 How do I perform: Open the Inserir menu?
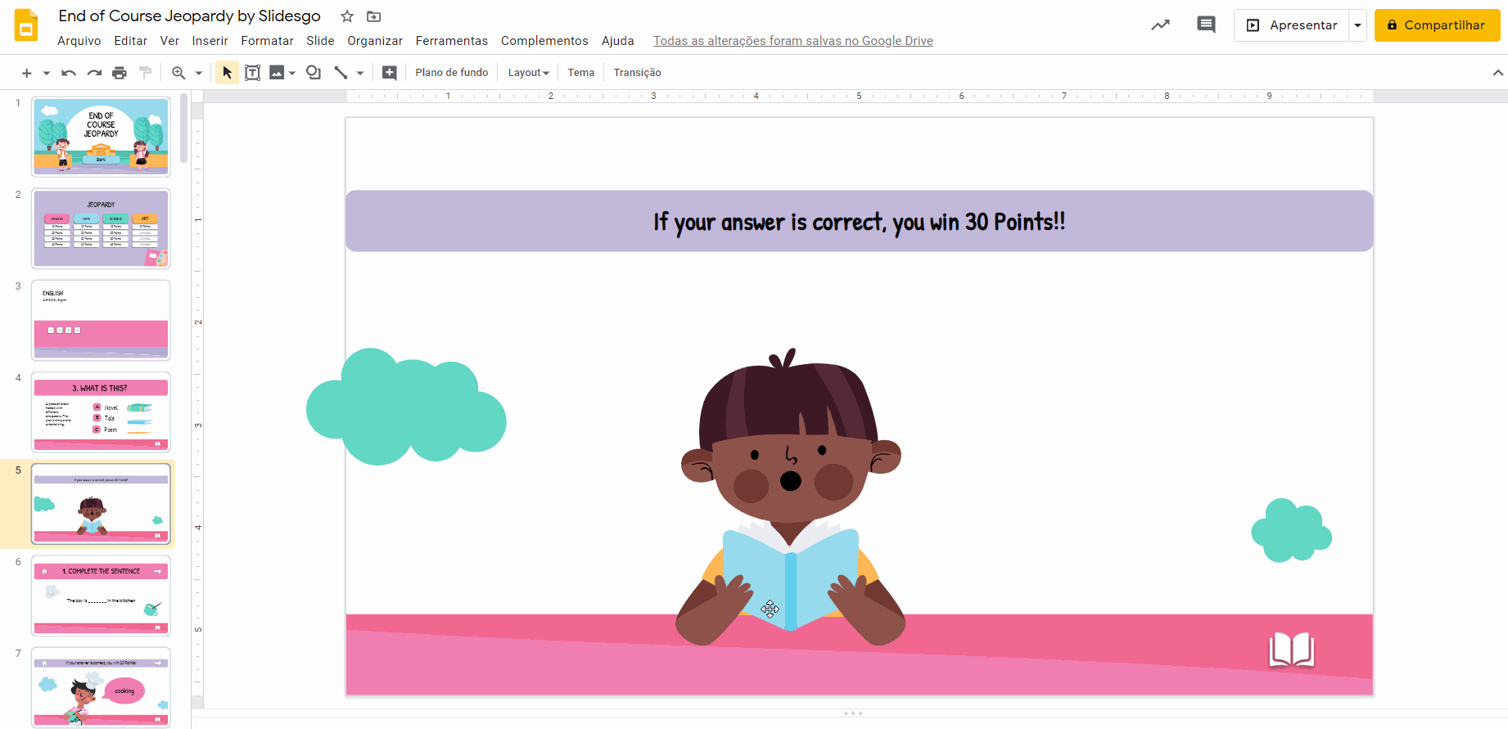(x=210, y=41)
